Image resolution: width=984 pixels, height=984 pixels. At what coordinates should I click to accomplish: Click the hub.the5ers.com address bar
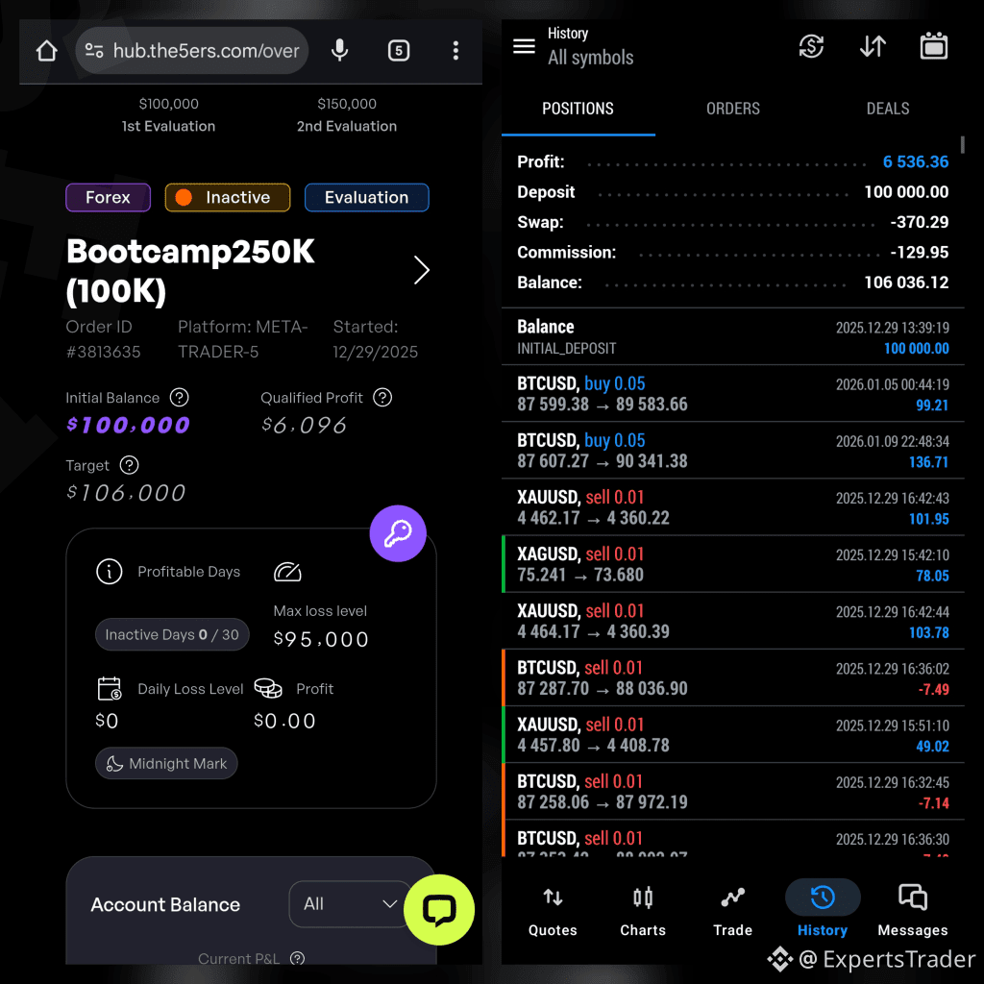pos(192,50)
